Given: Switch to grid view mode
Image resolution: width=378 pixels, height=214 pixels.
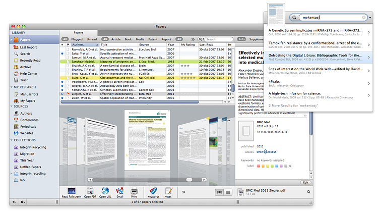Looking at the screenshot, I should click(228, 192).
